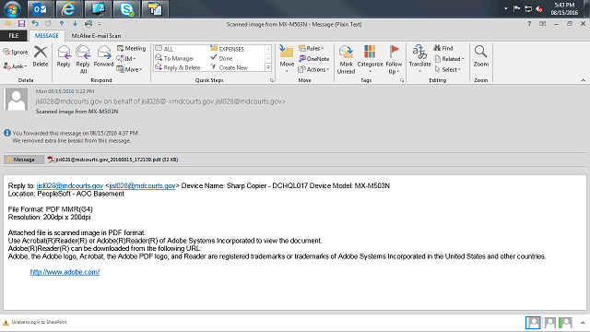The height and width of the screenshot is (332, 590).
Task: Open Skype from the taskbar
Action: coord(126,9)
